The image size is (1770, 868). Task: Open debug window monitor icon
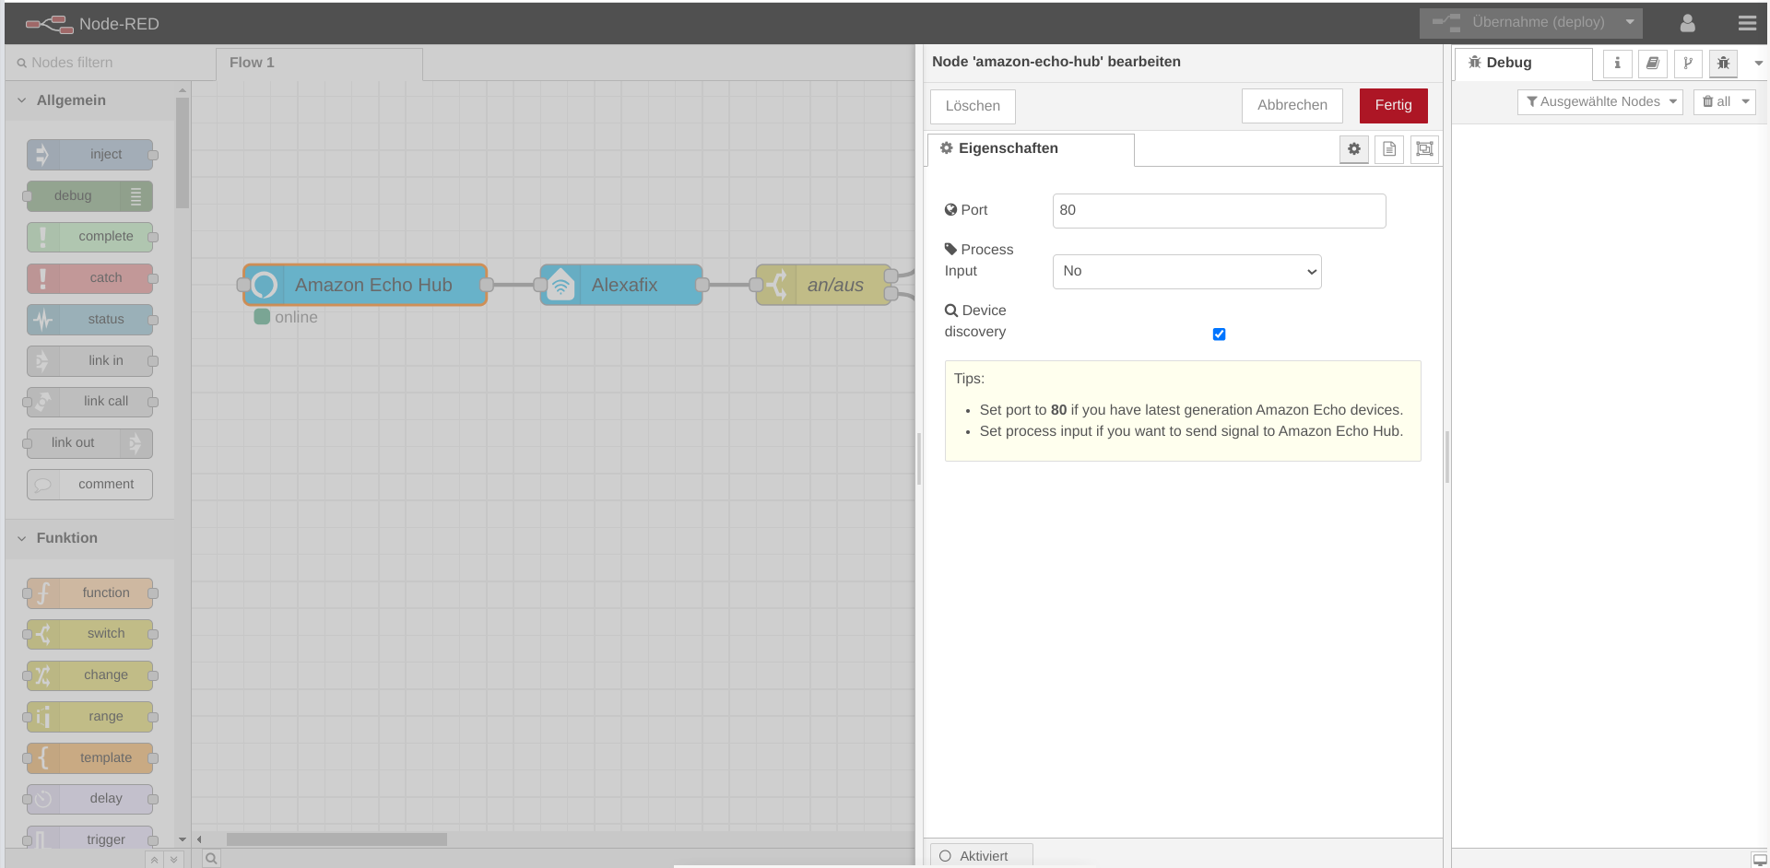click(1759, 859)
